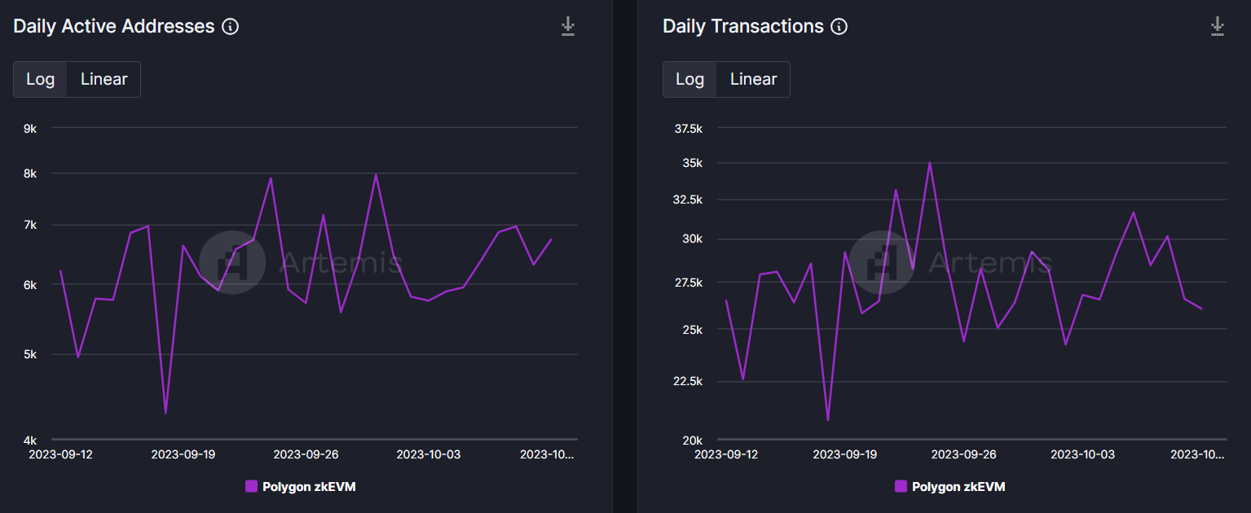
Task: Click Artemis logo watermark in Active Addresses chart
Action: (x=232, y=262)
